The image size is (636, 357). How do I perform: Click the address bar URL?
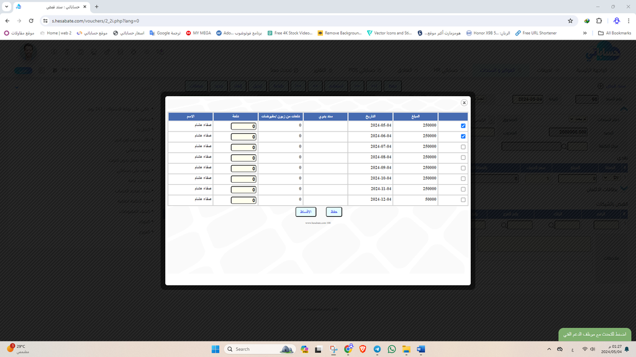(x=95, y=20)
